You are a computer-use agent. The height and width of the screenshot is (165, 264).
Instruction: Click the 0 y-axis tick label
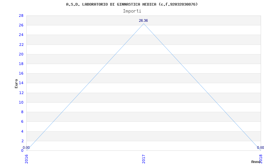[22, 150]
